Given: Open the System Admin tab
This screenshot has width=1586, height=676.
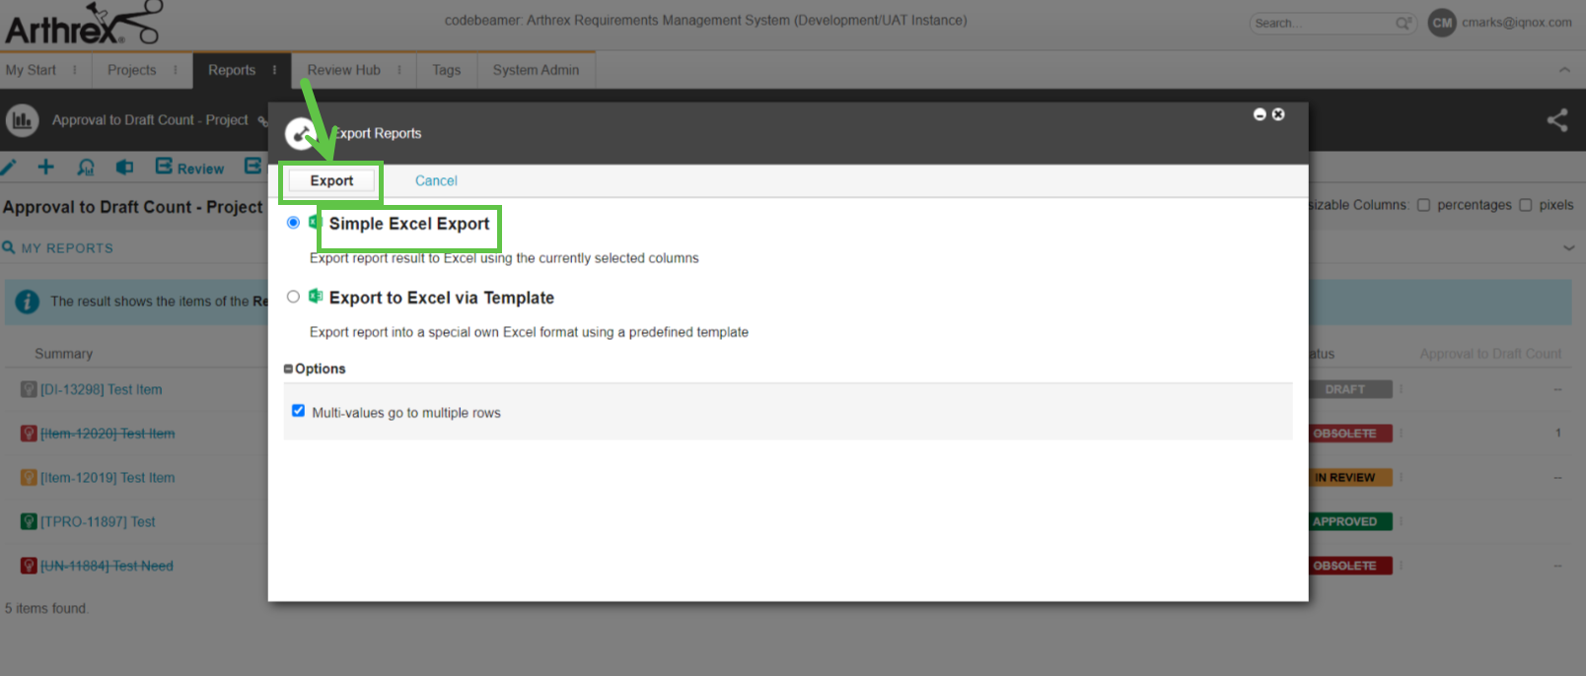Looking at the screenshot, I should (x=536, y=70).
